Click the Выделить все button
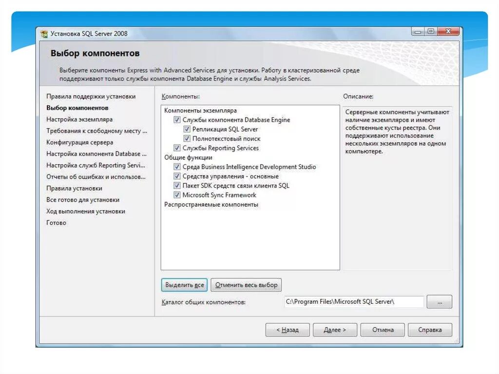Viewport: 499px width, 374px height. (x=184, y=285)
